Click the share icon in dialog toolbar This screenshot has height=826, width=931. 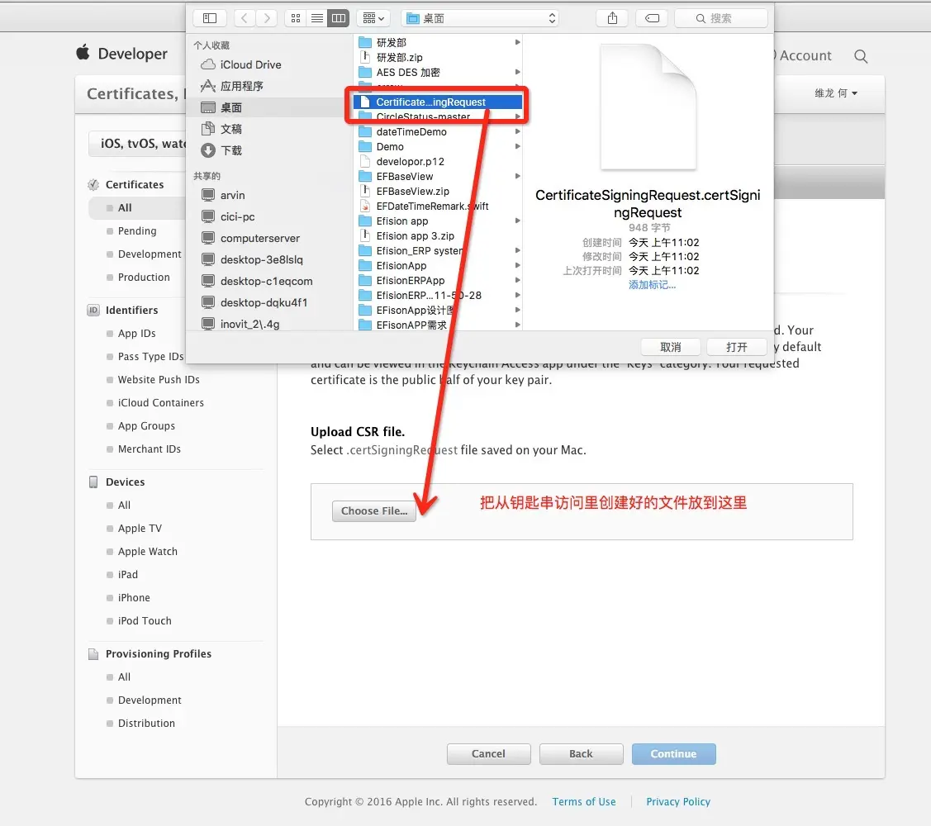click(613, 18)
